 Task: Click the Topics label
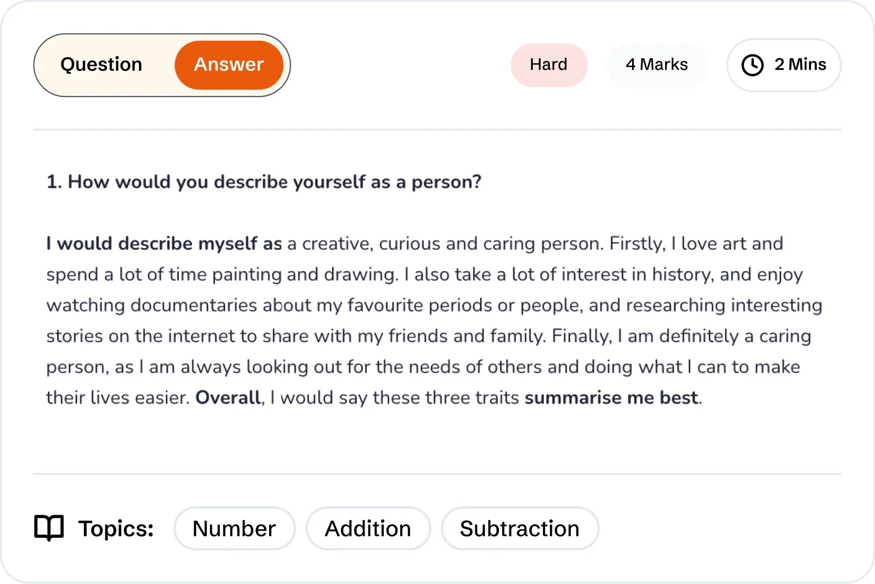point(116,528)
